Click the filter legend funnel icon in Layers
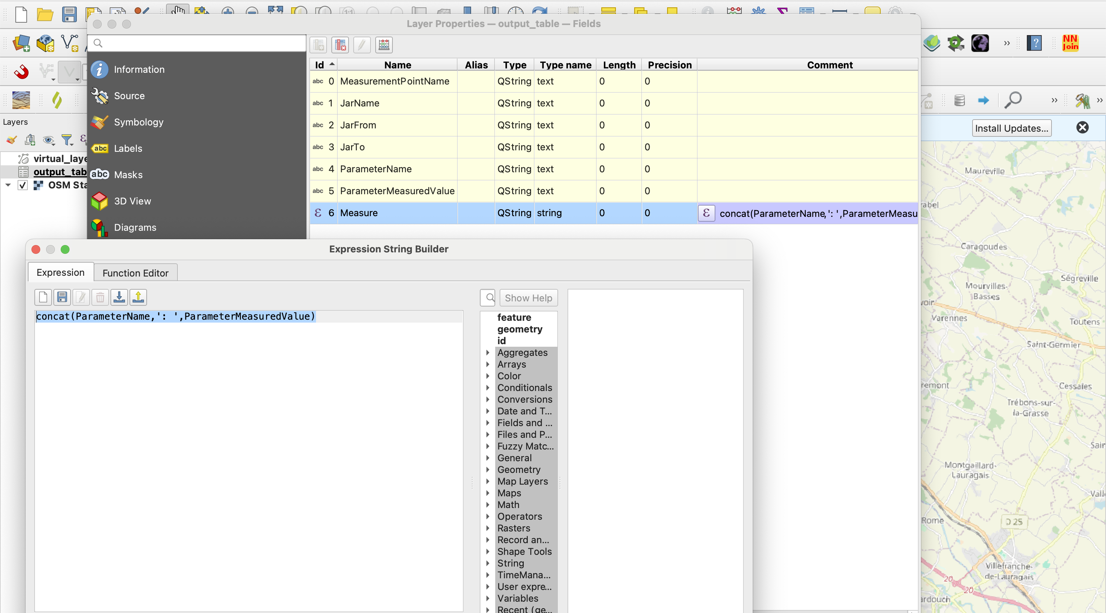 point(67,139)
